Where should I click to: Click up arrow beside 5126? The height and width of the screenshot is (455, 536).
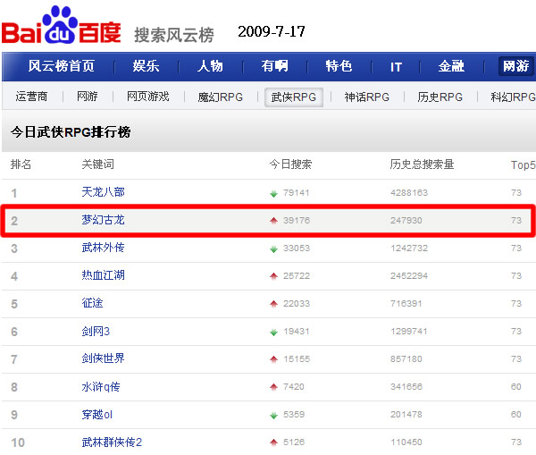[x=273, y=442]
